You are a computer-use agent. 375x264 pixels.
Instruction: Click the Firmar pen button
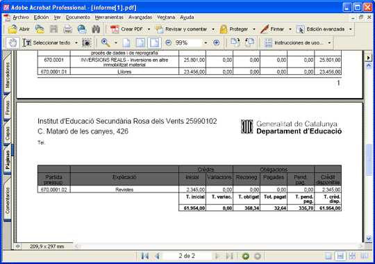pos(272,29)
